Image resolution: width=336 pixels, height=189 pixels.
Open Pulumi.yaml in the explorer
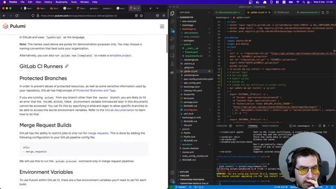coord(191,52)
